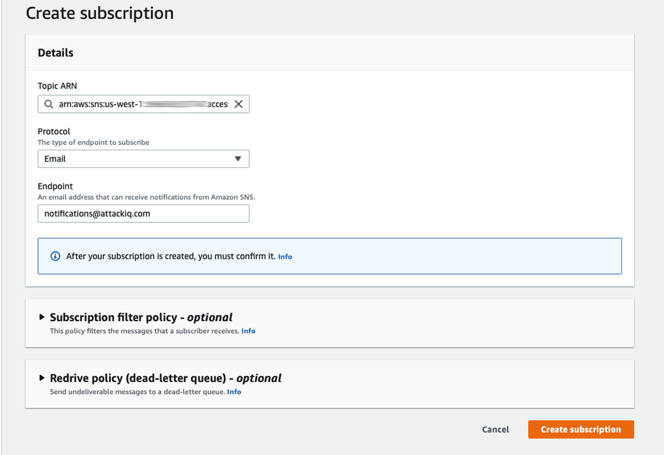The width and height of the screenshot is (664, 455).
Task: Click the 'Endpoint' field label
Action: [x=55, y=186]
